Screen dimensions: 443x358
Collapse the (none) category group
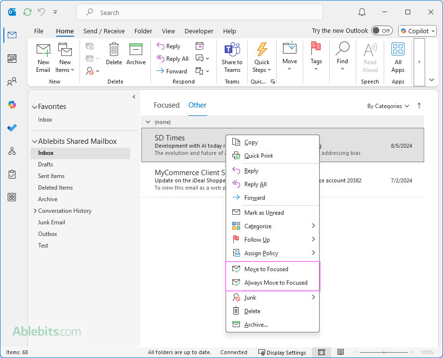coord(148,122)
